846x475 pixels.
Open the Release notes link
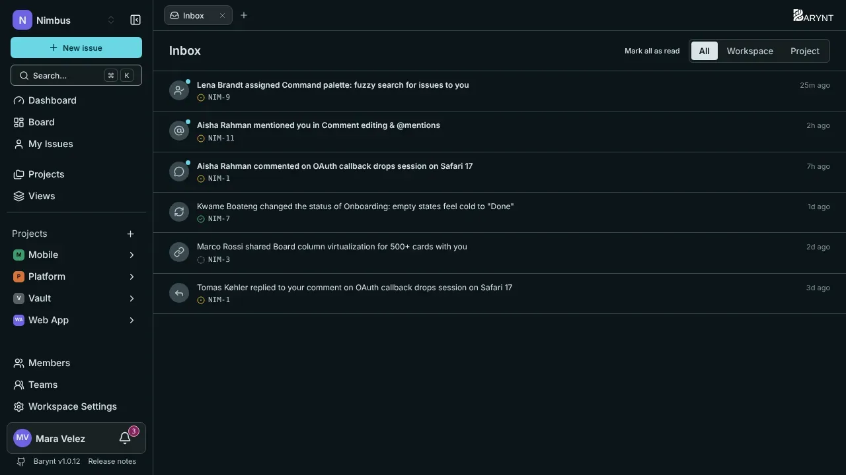(112, 461)
